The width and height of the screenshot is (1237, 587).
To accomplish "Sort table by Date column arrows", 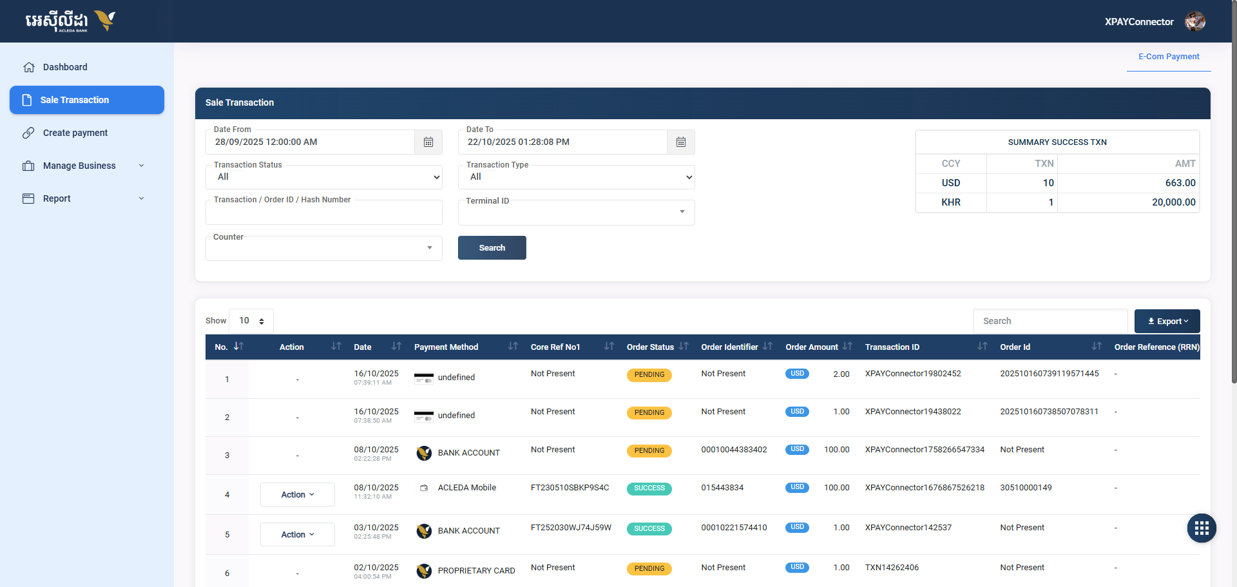I will coord(396,347).
